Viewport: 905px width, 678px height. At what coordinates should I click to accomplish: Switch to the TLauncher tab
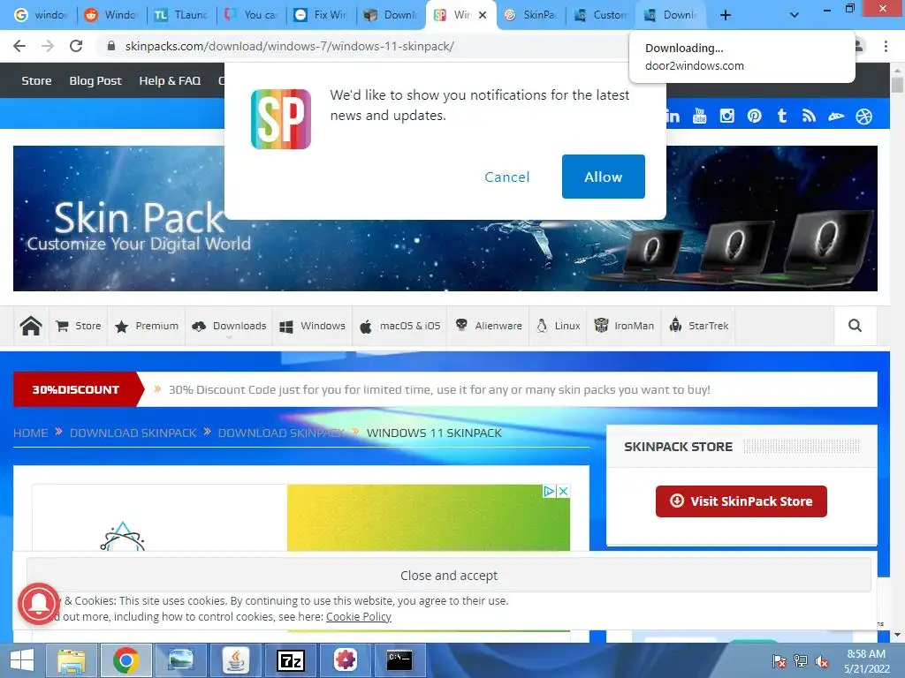point(181,15)
